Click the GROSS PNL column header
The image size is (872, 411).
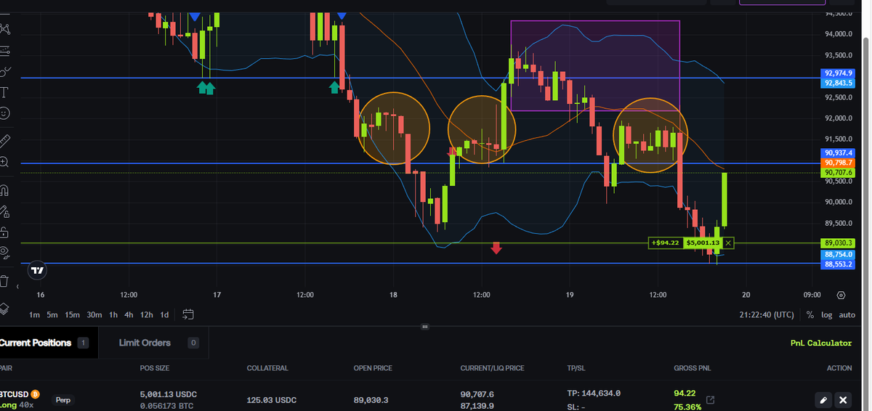pyautogui.click(x=692, y=368)
